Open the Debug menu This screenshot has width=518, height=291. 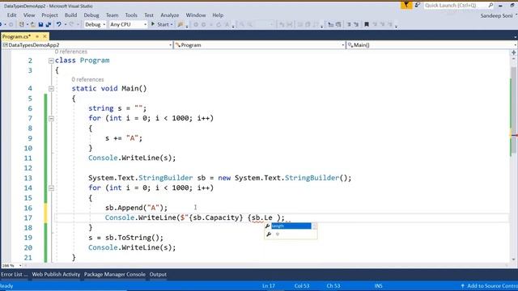91,15
